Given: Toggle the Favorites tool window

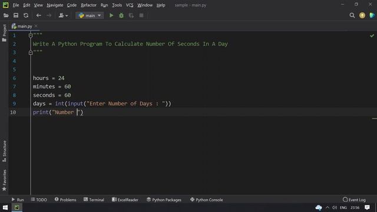Looking at the screenshot, I should tap(4, 180).
